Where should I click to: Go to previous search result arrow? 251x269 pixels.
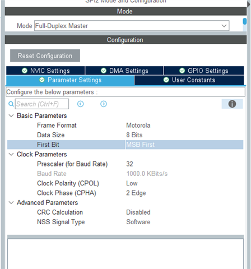81,104
